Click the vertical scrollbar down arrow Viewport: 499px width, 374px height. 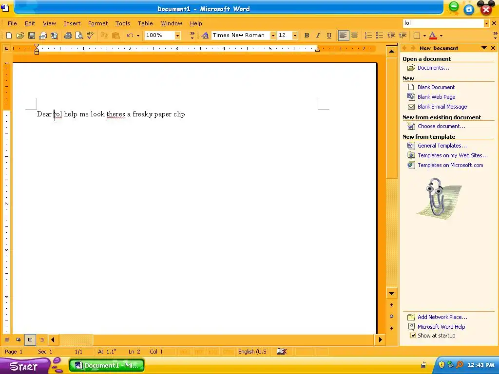tap(391, 293)
